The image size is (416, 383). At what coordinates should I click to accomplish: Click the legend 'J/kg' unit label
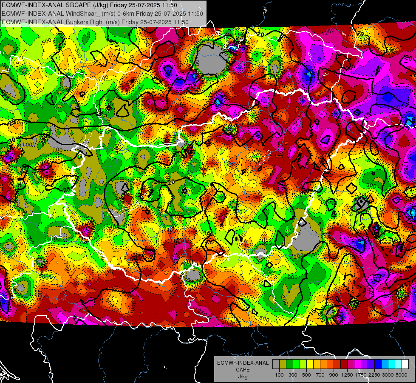click(243, 377)
